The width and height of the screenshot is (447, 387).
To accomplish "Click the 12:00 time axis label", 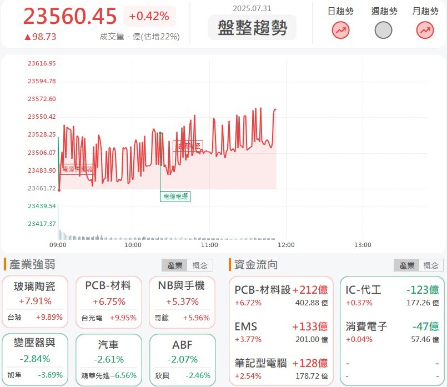I will (x=286, y=245).
